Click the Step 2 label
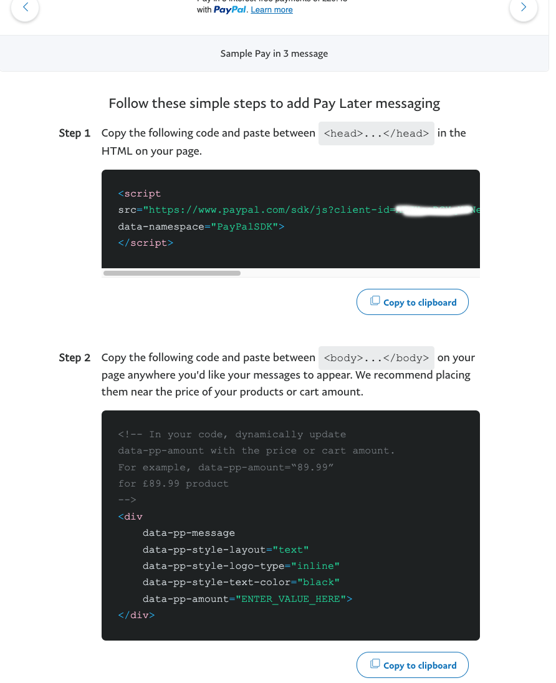Viewport: 556px width, 683px height. click(74, 357)
